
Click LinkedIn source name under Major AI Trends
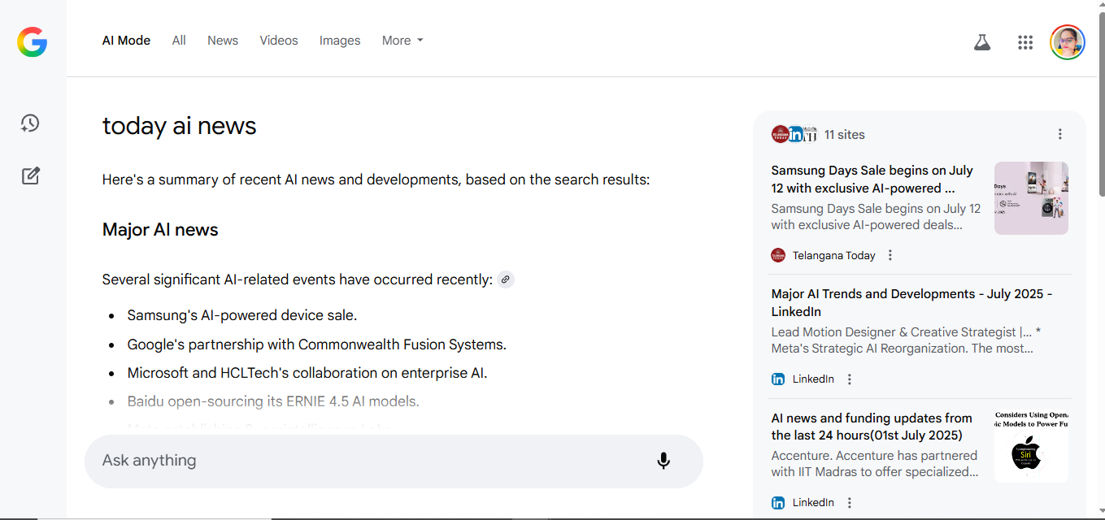pos(813,379)
